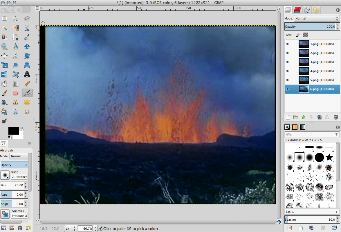This screenshot has width=341, height=232.
Task: Hide the 5.png layer
Action: click(287, 80)
